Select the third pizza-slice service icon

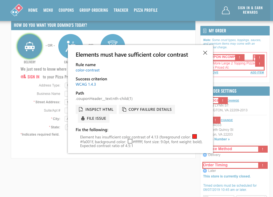[113, 40]
